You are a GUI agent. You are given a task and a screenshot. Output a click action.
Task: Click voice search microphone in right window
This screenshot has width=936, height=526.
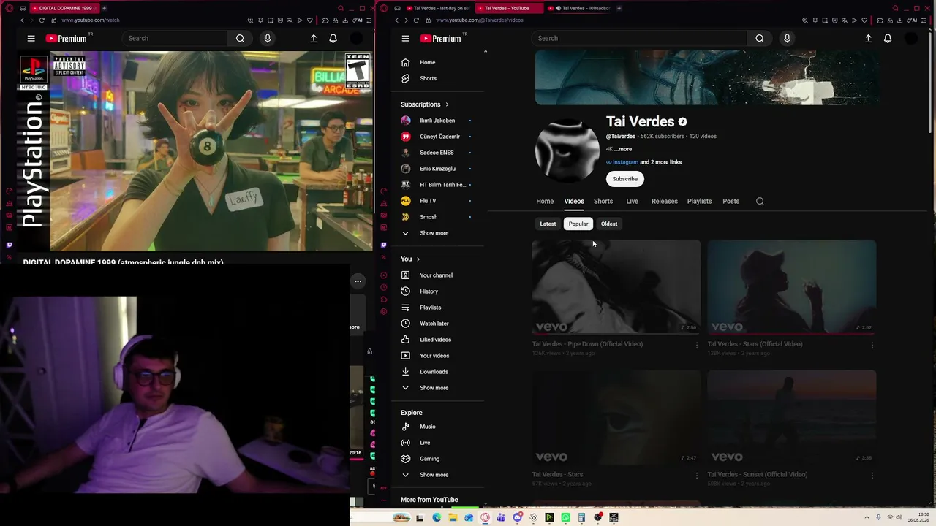787,39
